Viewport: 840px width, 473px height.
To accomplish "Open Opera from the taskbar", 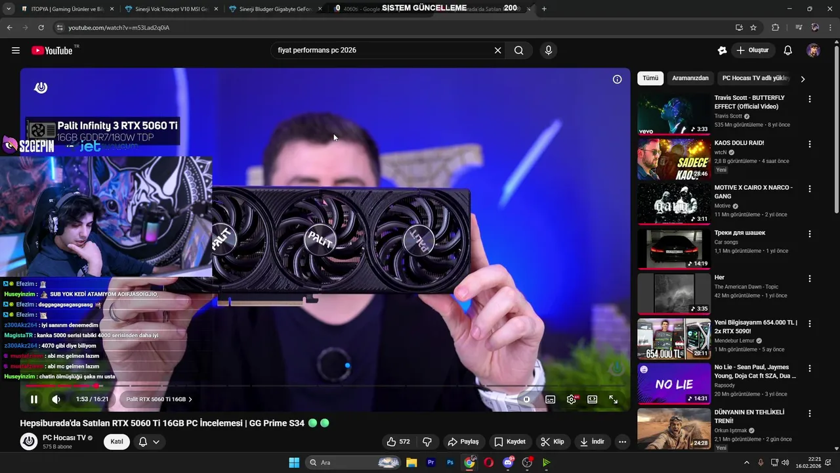I will pyautogui.click(x=489, y=462).
